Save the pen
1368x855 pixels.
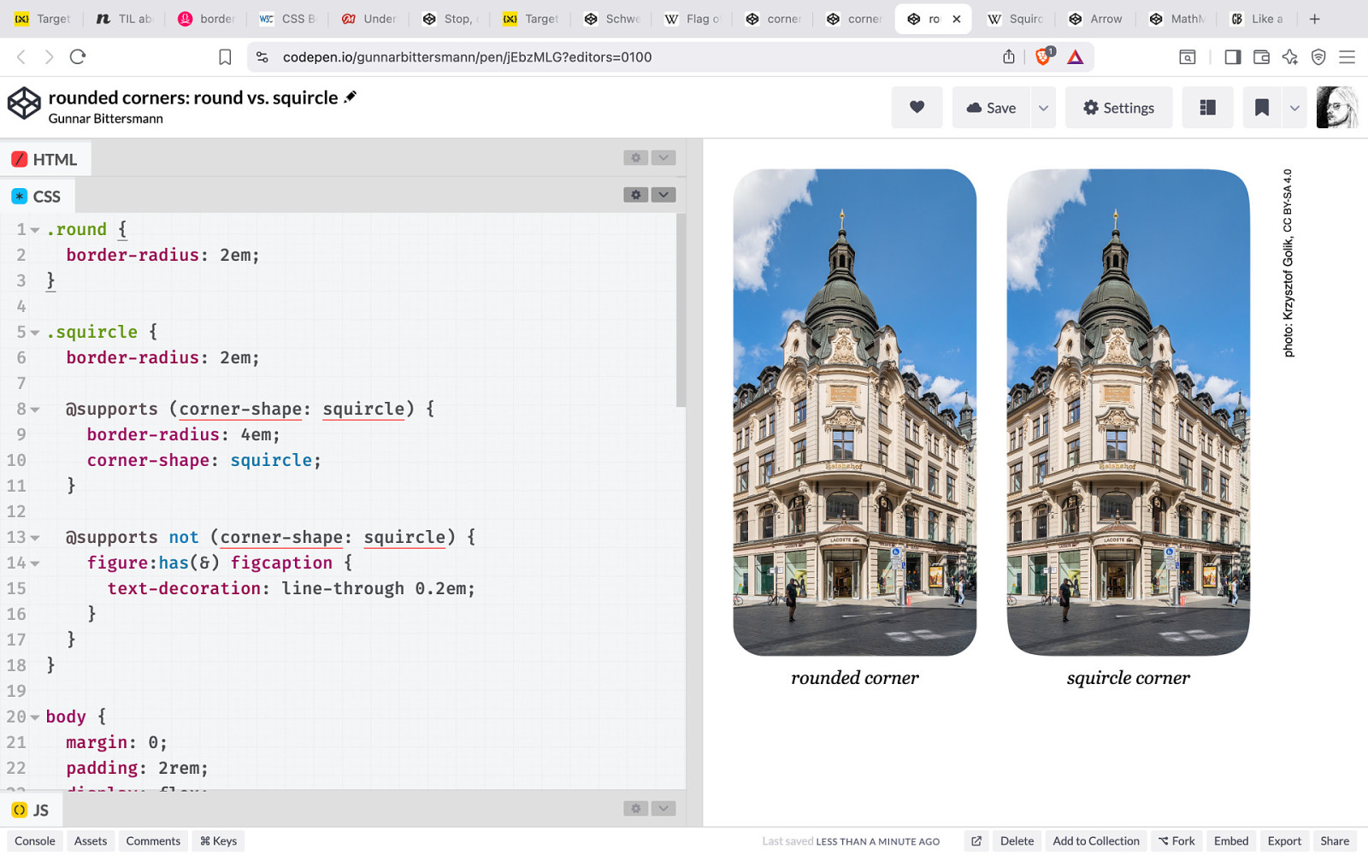pos(992,108)
